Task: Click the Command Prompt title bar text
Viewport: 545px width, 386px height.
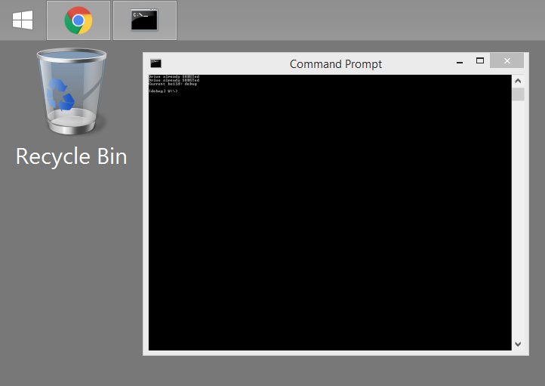Action: 336,64
